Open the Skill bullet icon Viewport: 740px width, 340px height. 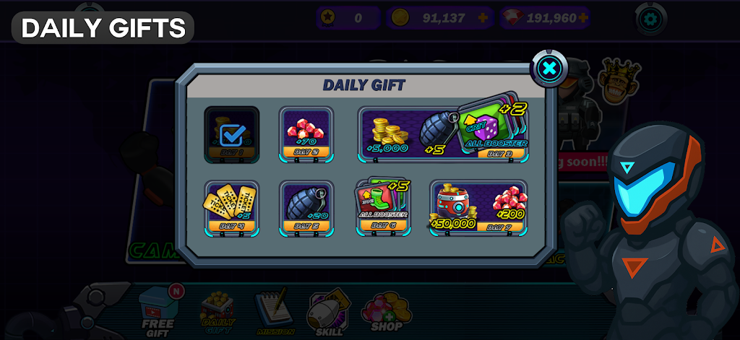(x=329, y=313)
